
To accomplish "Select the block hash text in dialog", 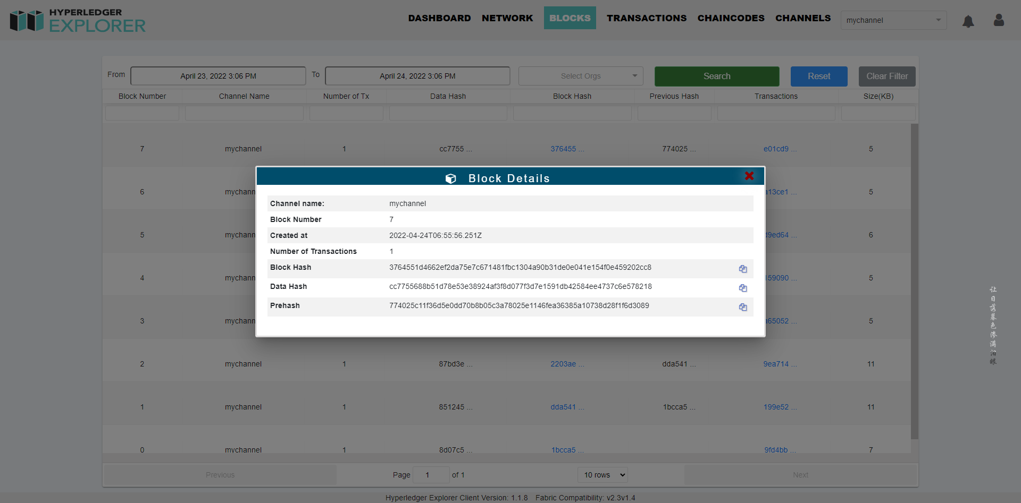I will (x=520, y=267).
